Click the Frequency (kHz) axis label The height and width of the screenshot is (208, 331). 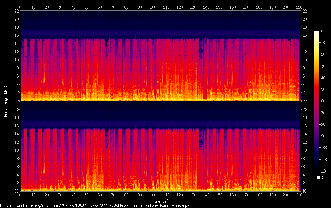(6, 101)
